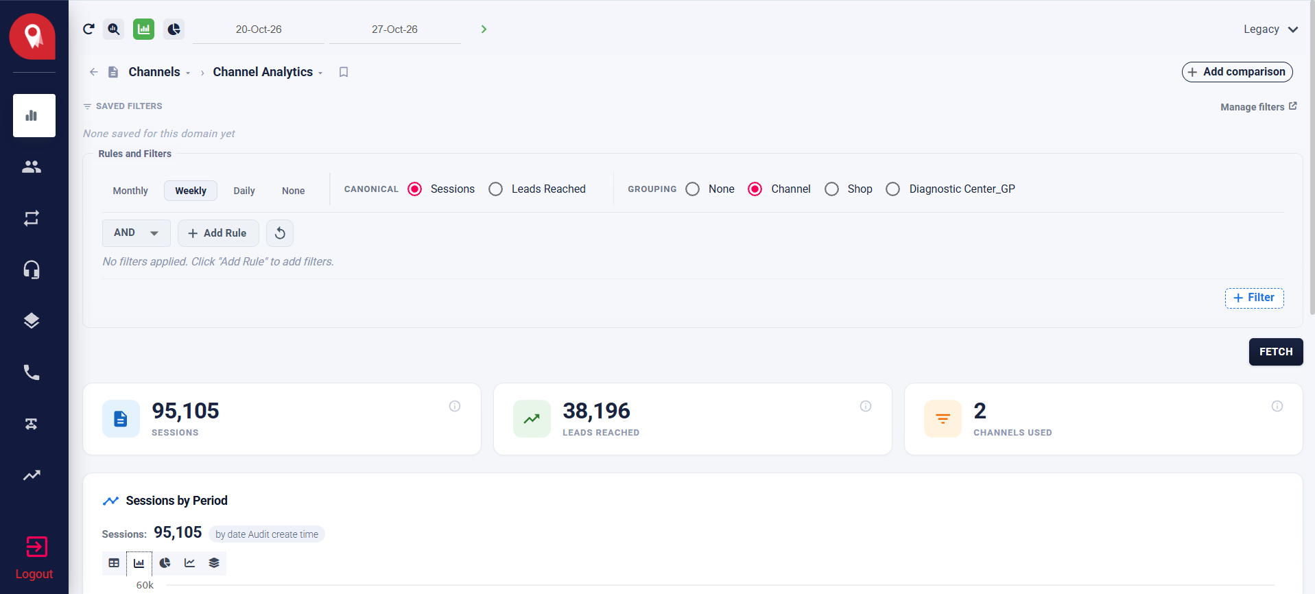Click Add comparison button

1237,72
